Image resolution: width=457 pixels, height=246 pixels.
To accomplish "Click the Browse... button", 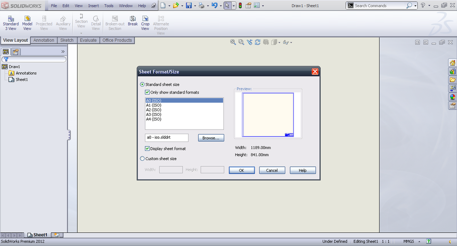I will pos(211,138).
